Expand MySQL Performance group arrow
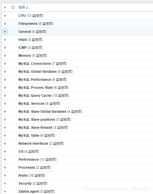 pyautogui.click(x=5, y=80)
